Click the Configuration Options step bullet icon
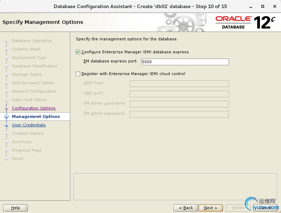This screenshot has width=281, height=213. (7, 108)
